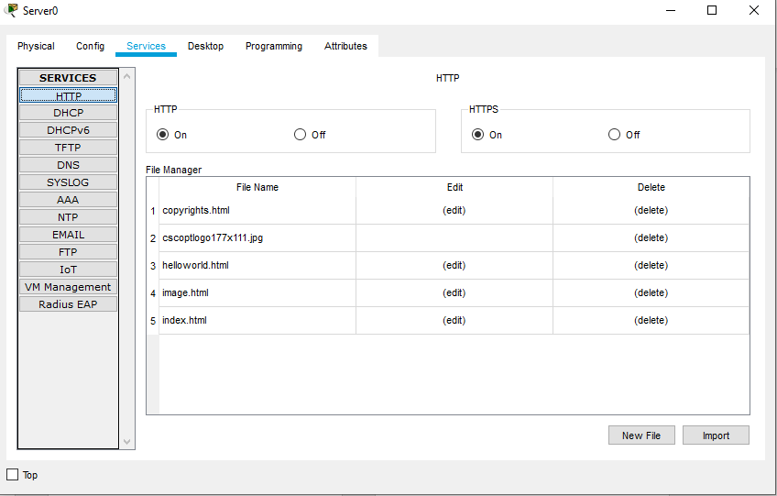Delete cscoptlogo177x111.jpg from file manager
The image size is (777, 496).
point(651,238)
